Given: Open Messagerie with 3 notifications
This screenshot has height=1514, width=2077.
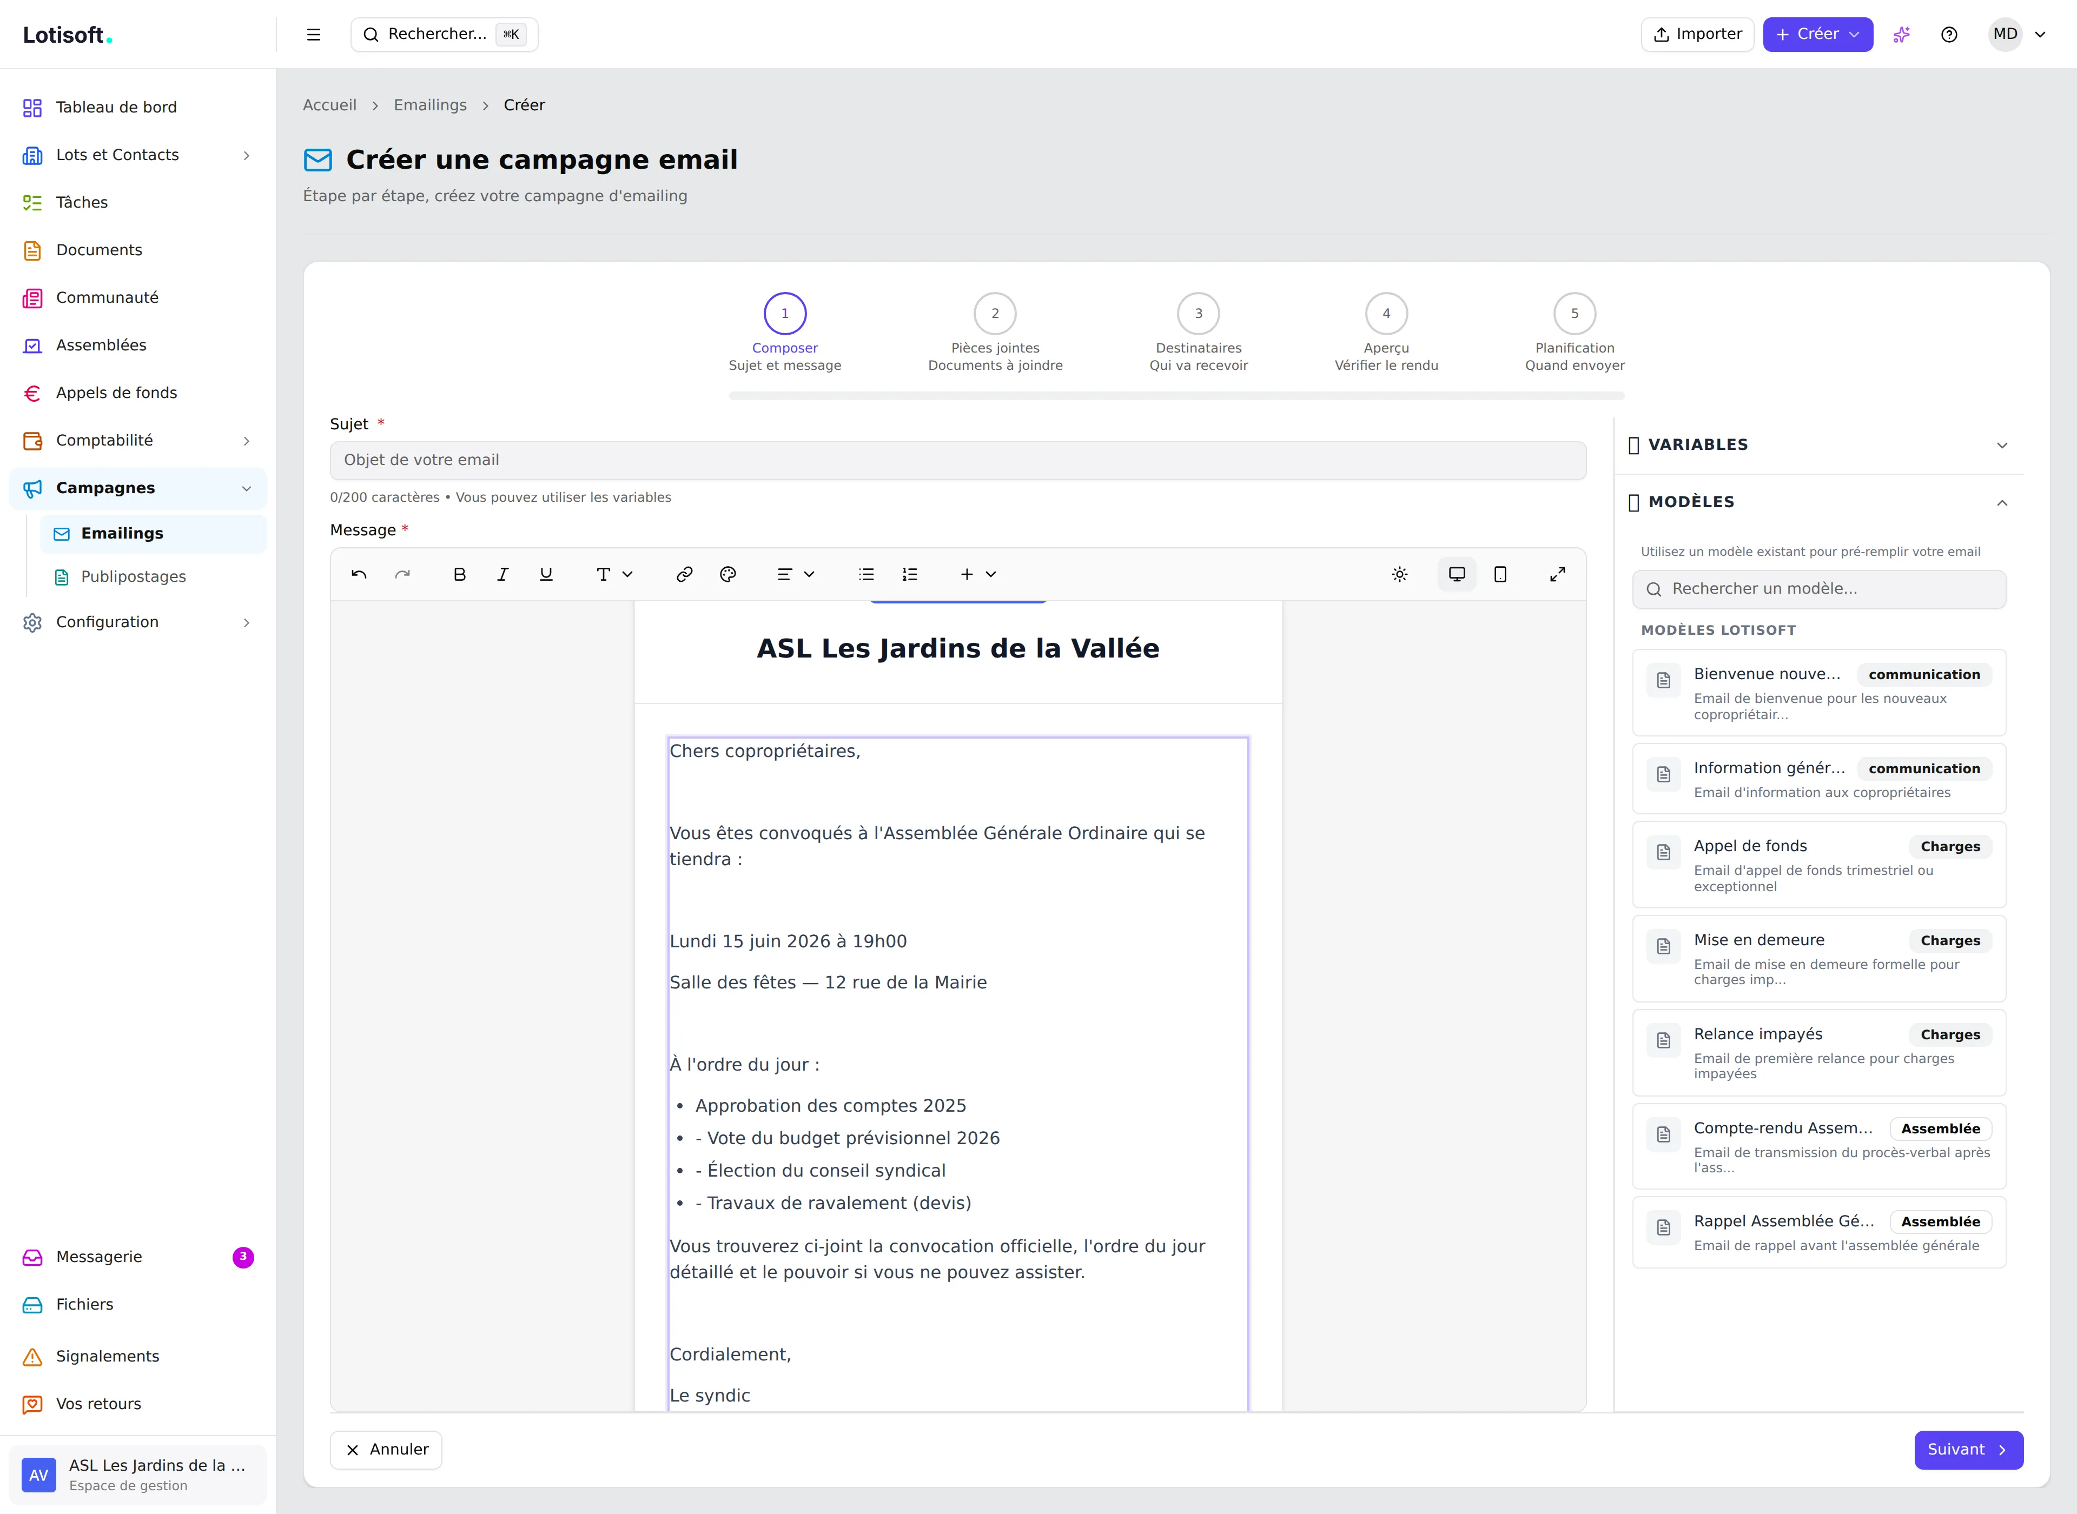Looking at the screenshot, I should point(137,1257).
